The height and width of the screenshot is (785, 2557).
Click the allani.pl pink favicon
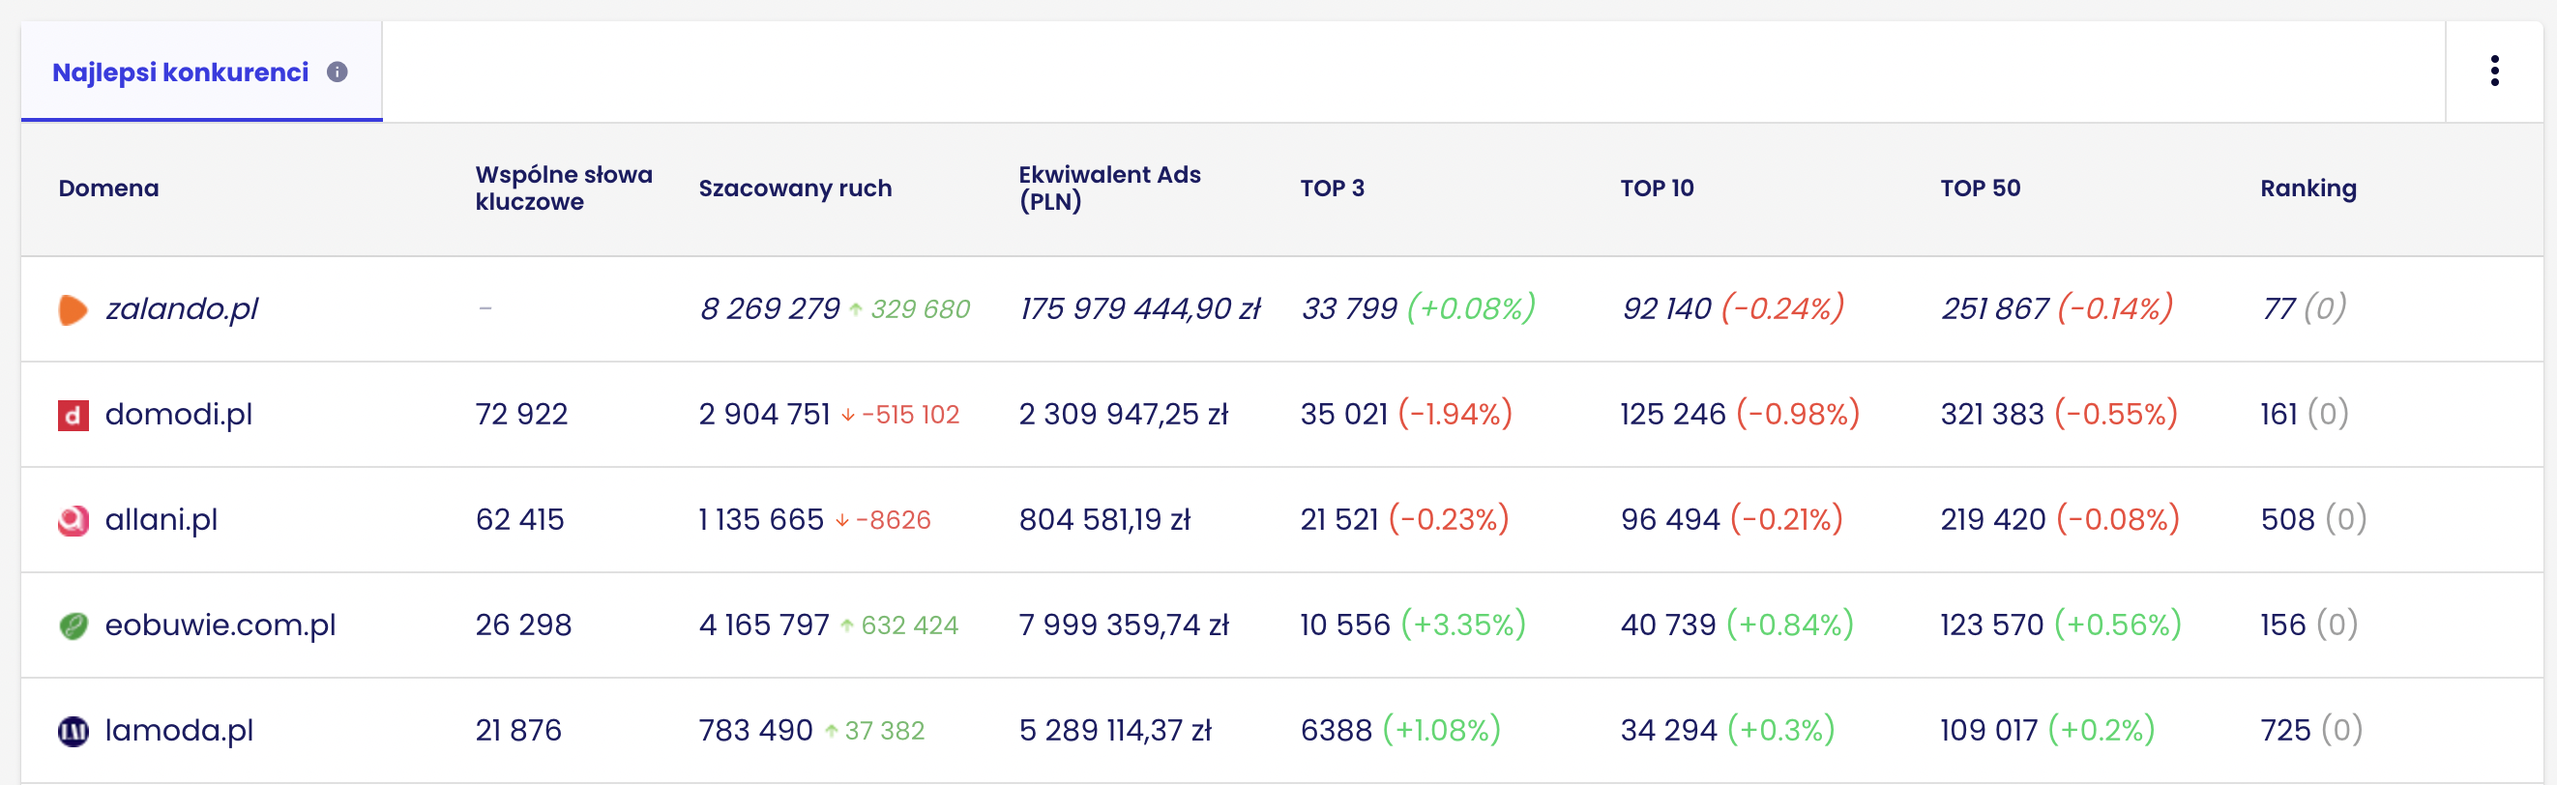click(73, 520)
